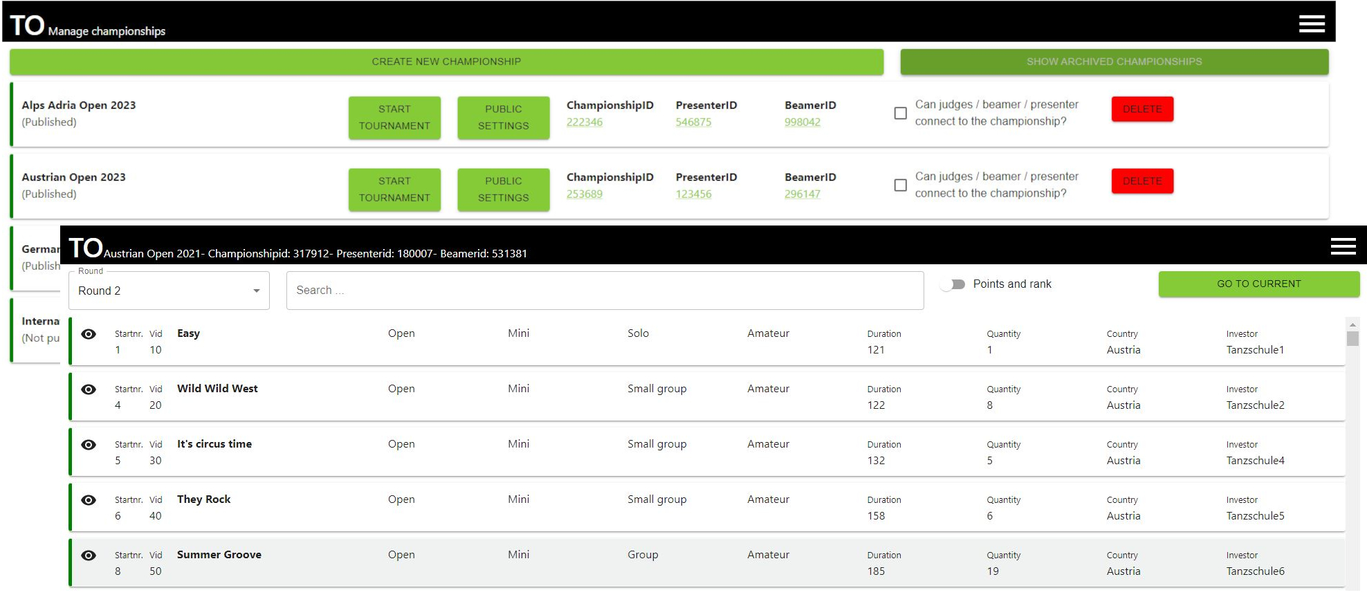Toggle eye icon for Summer Groove entry

pos(89,555)
